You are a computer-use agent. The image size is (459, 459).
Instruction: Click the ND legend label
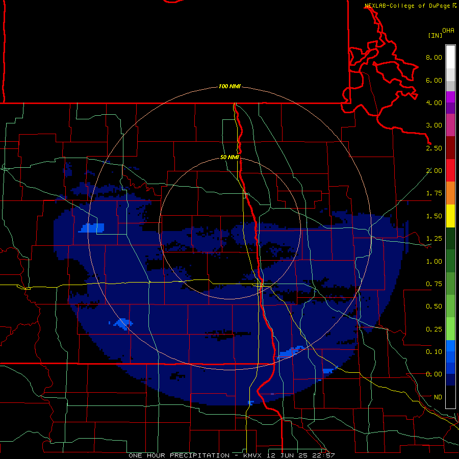pos(438,397)
